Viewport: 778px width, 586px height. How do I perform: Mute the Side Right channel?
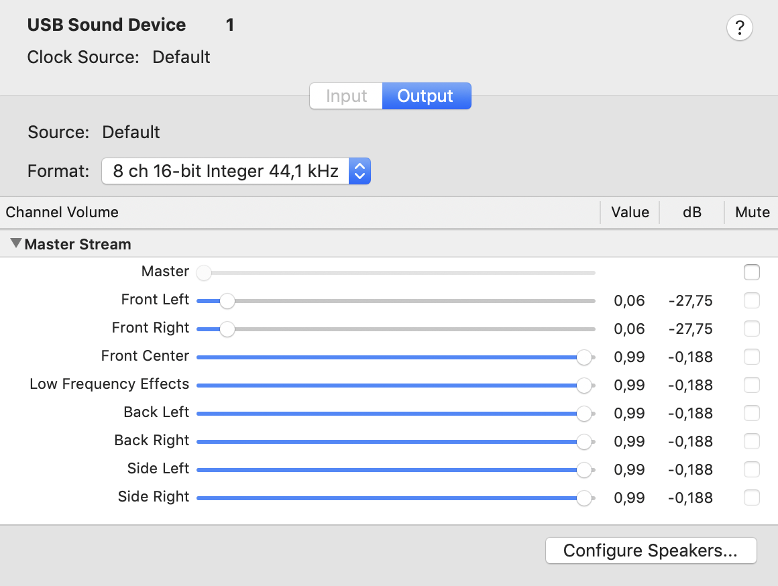coord(752,497)
